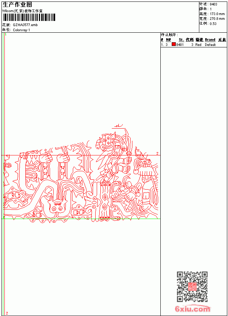Click the green marker 1 at top left
The width and height of the screenshot is (228, 316).
(6, 35)
